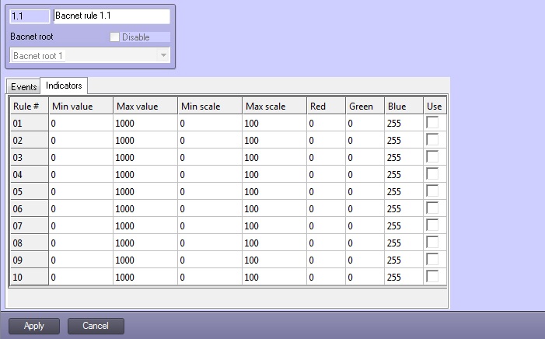Click the Bacnet rule 1.1 name field
Screen dimensions: 545x339
[111, 16]
